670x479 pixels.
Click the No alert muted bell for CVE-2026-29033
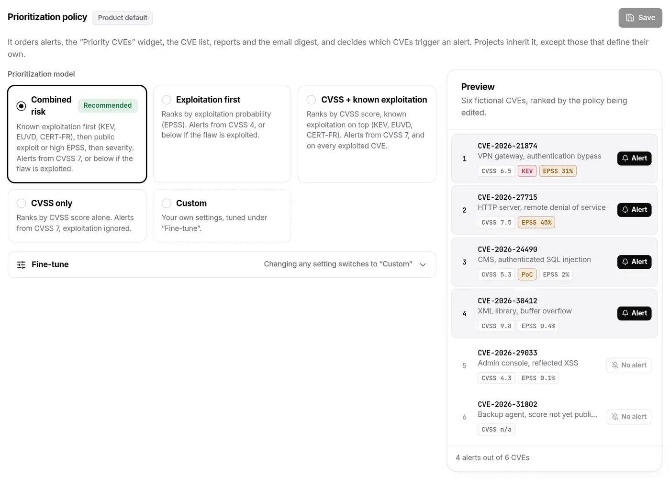615,365
